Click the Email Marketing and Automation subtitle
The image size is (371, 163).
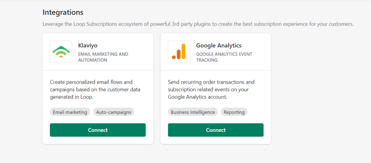click(103, 57)
